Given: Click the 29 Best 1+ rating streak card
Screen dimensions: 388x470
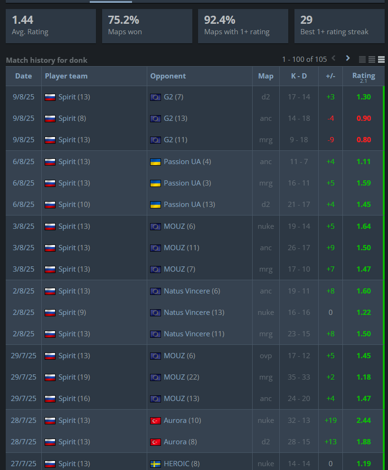Looking at the screenshot, I should point(340,26).
